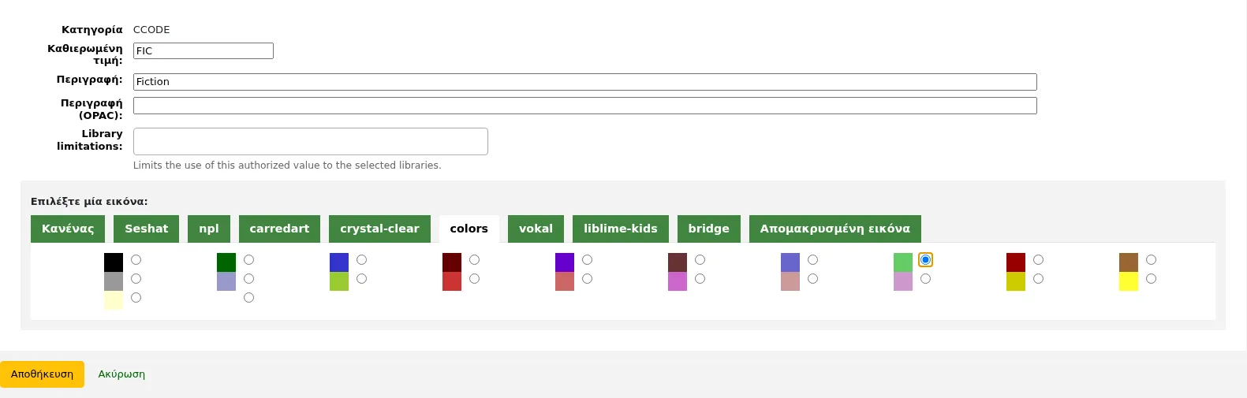Select radio button beside lime green swatch
This screenshot has height=398, width=1247.
362,279
